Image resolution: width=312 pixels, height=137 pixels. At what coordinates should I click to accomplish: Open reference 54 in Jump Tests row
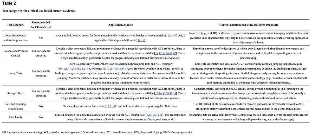pyautogui.click(x=123, y=69)
